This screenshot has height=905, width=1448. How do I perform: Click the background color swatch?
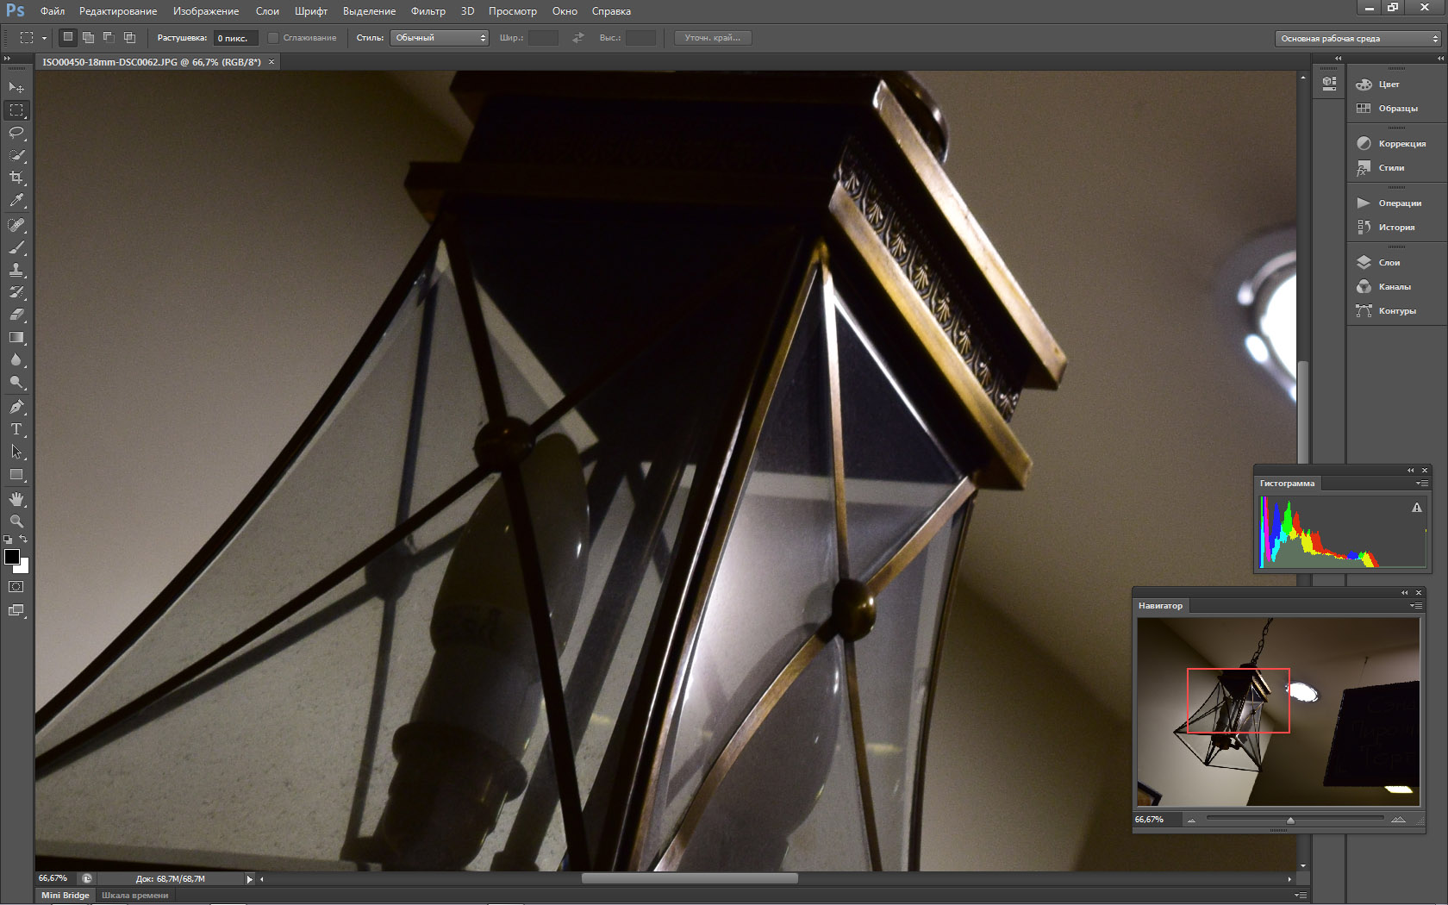pyautogui.click(x=24, y=568)
